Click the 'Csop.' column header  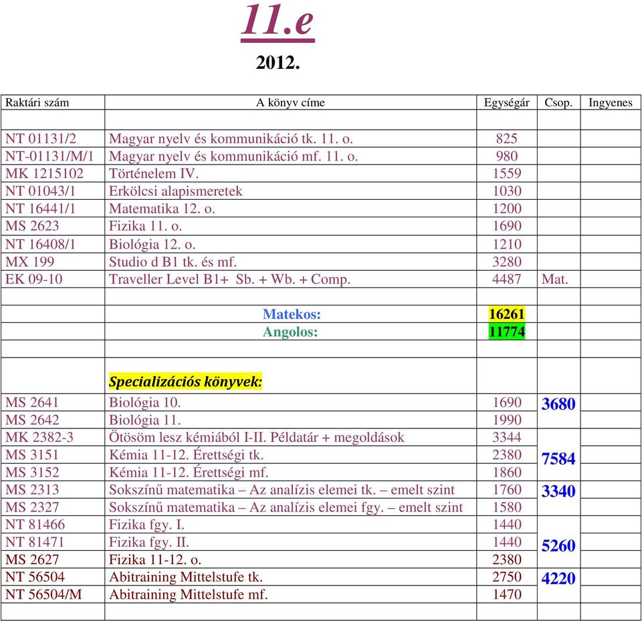pos(558,102)
